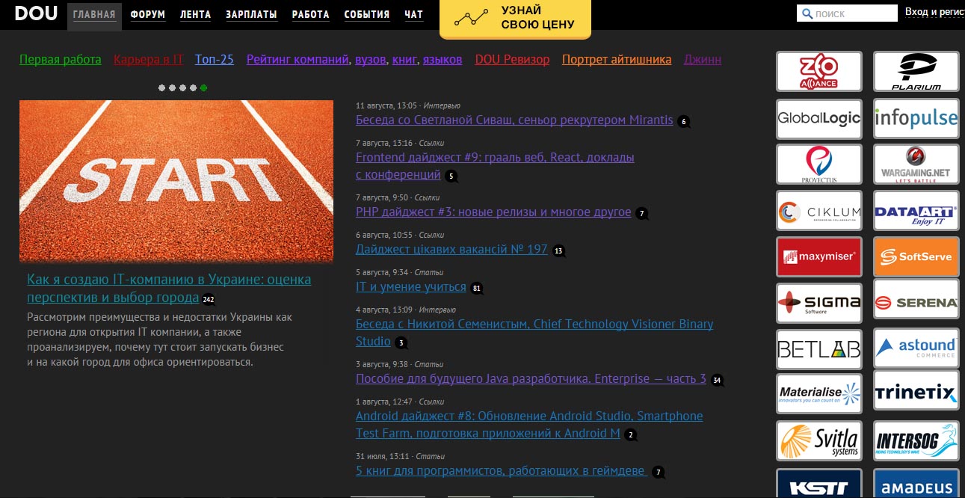Open the Рейтинг компаний link

297,60
